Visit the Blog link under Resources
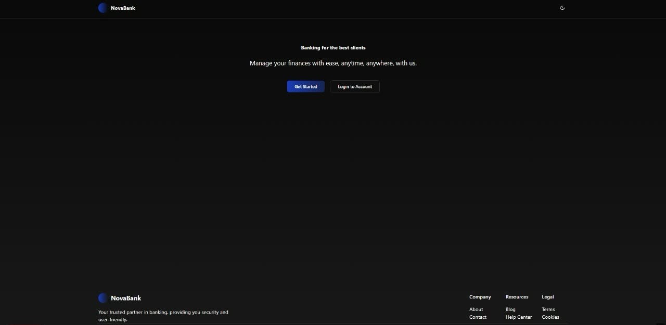Viewport: 666px width, 325px height. pyautogui.click(x=510, y=309)
